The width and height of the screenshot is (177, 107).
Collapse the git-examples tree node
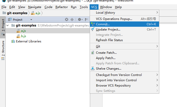point(7,25)
